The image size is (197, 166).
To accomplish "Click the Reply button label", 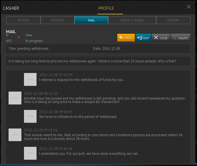I will tap(129, 38).
